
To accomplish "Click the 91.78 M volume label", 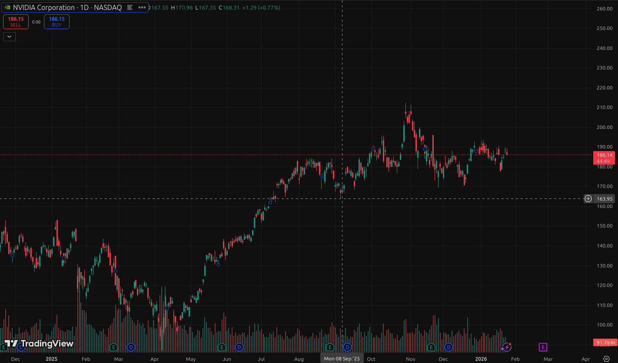I will tap(605, 343).
